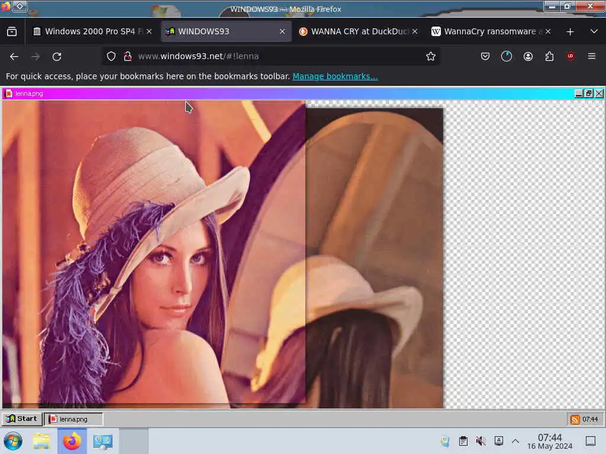Minimize the Firefox window
The width and height of the screenshot is (606, 454).
click(553, 7)
